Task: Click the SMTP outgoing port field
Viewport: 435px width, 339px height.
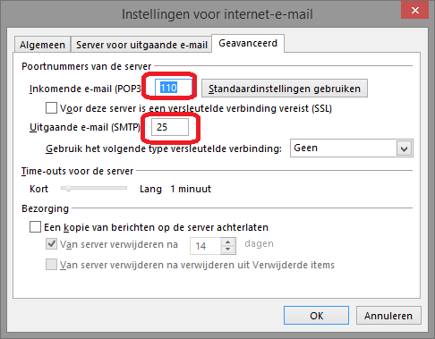Action: click(x=170, y=127)
